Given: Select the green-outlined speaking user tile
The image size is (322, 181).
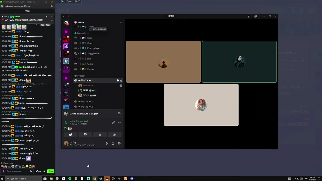Looking at the screenshot, I should [x=239, y=62].
